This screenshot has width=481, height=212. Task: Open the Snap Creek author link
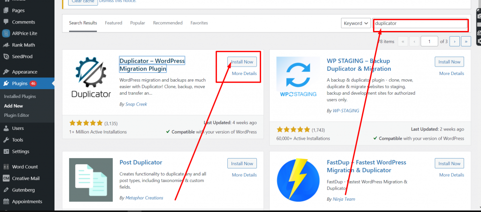[136, 104]
